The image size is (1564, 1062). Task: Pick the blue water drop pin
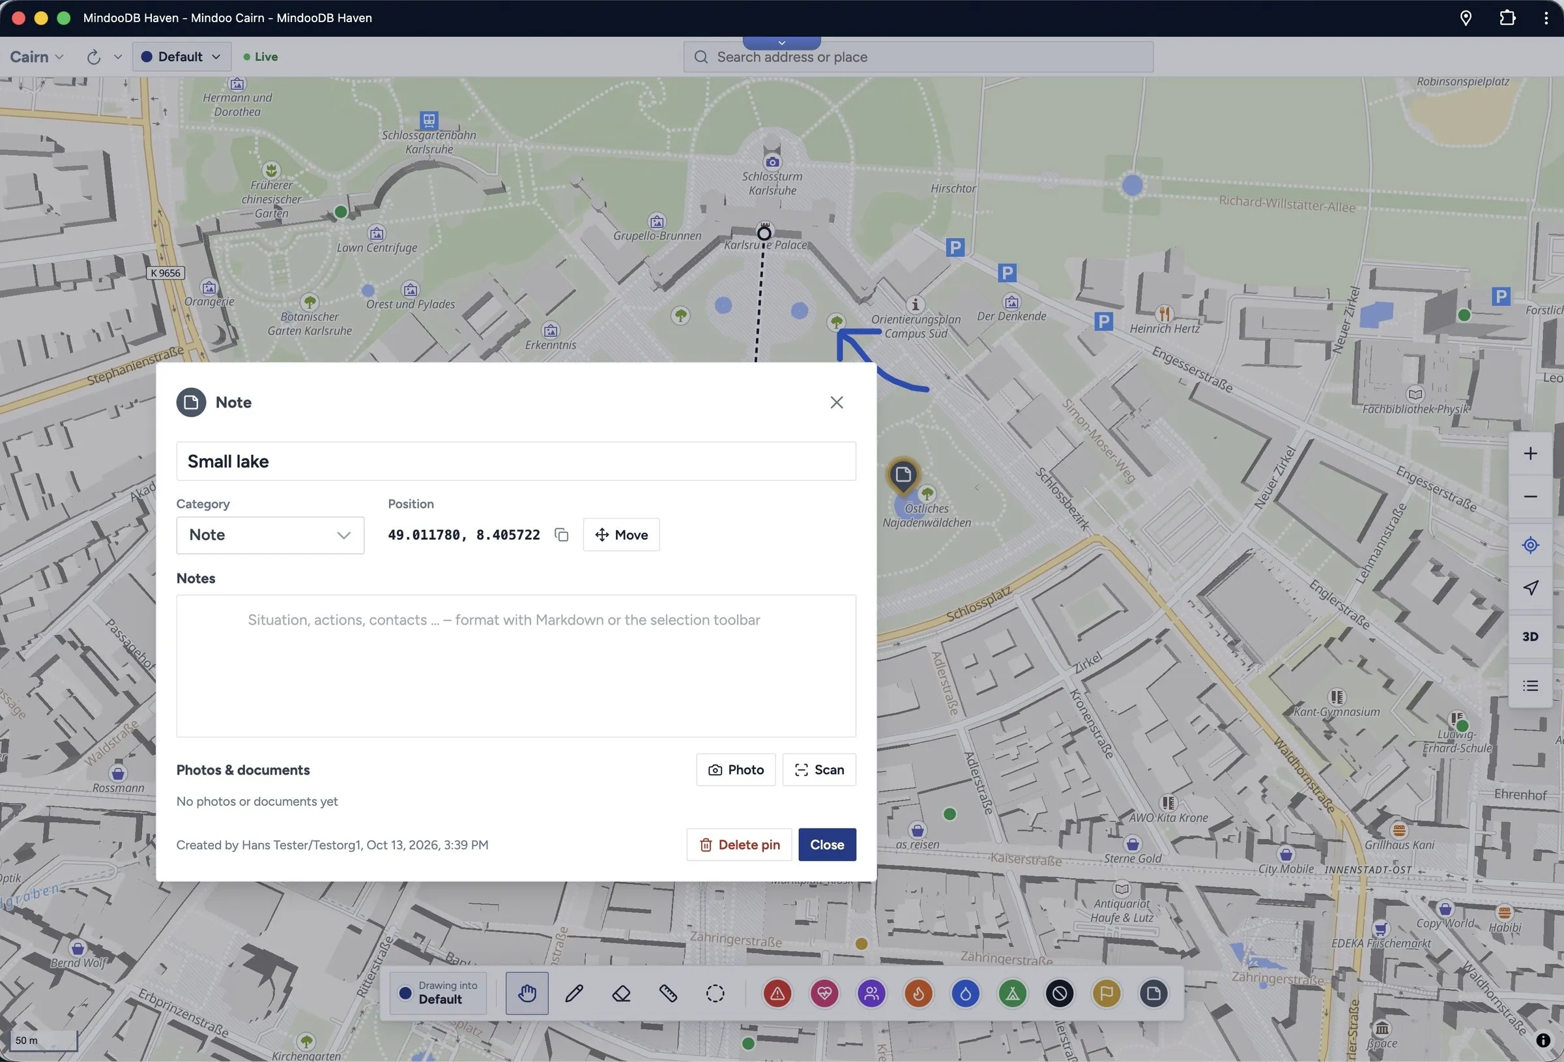[x=966, y=994]
